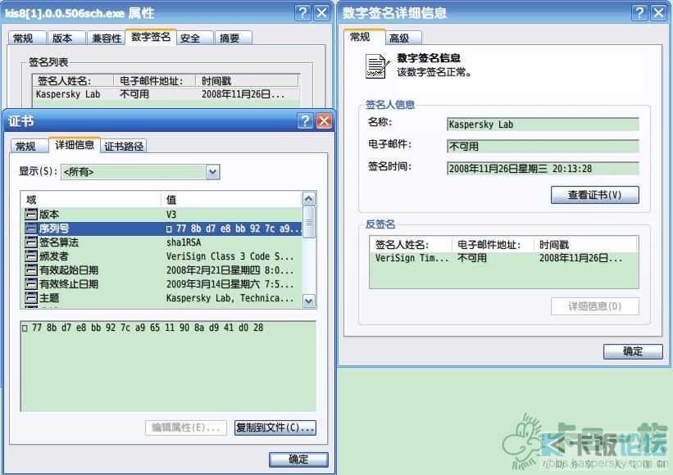673x475 pixels.
Task: Click the 主题 field icon
Action: click(x=31, y=297)
